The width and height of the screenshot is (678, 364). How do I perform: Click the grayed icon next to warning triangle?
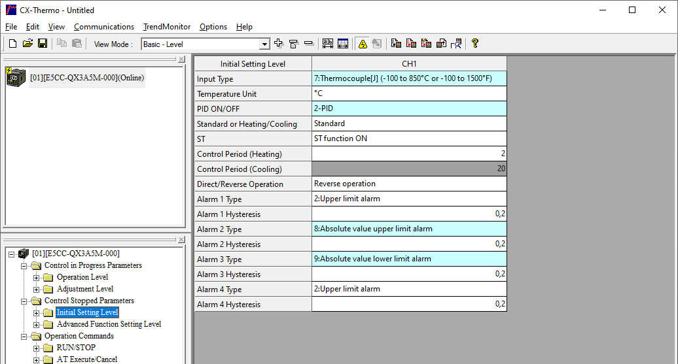[377, 44]
